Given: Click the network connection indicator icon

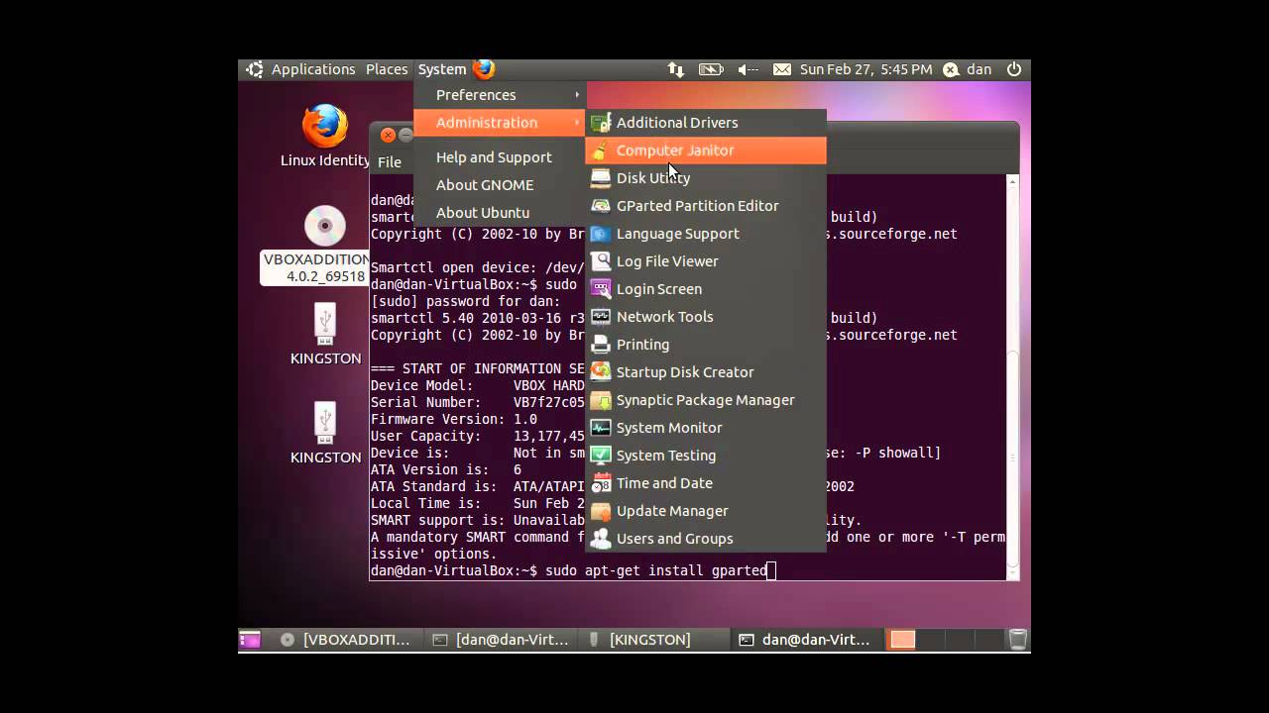Looking at the screenshot, I should [x=676, y=69].
